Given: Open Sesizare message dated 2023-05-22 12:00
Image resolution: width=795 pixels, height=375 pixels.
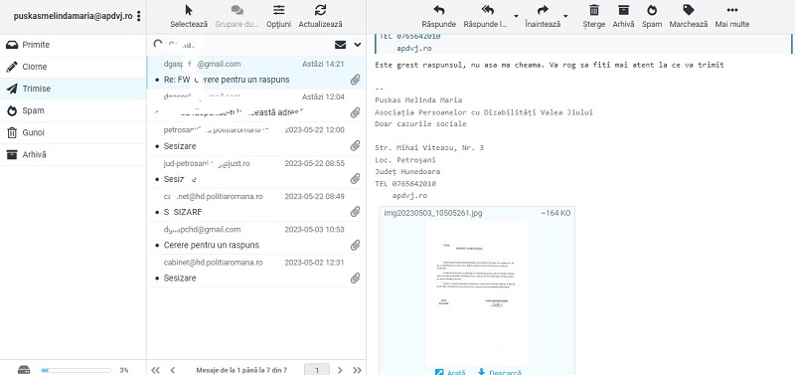Looking at the screenshot, I should click(256, 138).
